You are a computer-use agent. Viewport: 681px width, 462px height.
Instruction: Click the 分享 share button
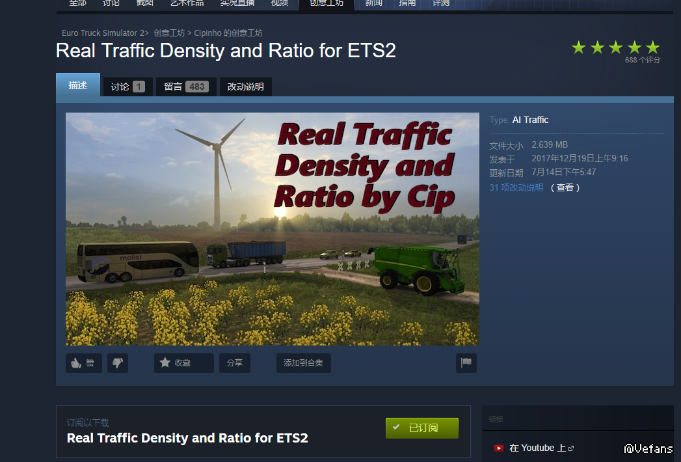point(235,363)
